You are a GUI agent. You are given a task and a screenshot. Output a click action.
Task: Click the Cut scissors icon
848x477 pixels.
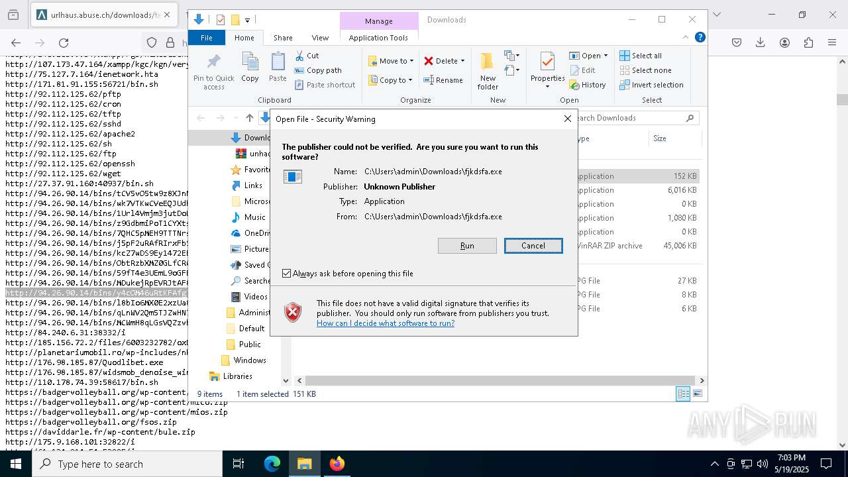(299, 56)
